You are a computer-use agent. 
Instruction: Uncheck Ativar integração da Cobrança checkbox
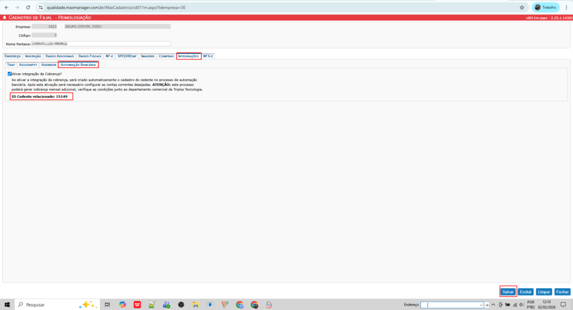click(x=10, y=74)
